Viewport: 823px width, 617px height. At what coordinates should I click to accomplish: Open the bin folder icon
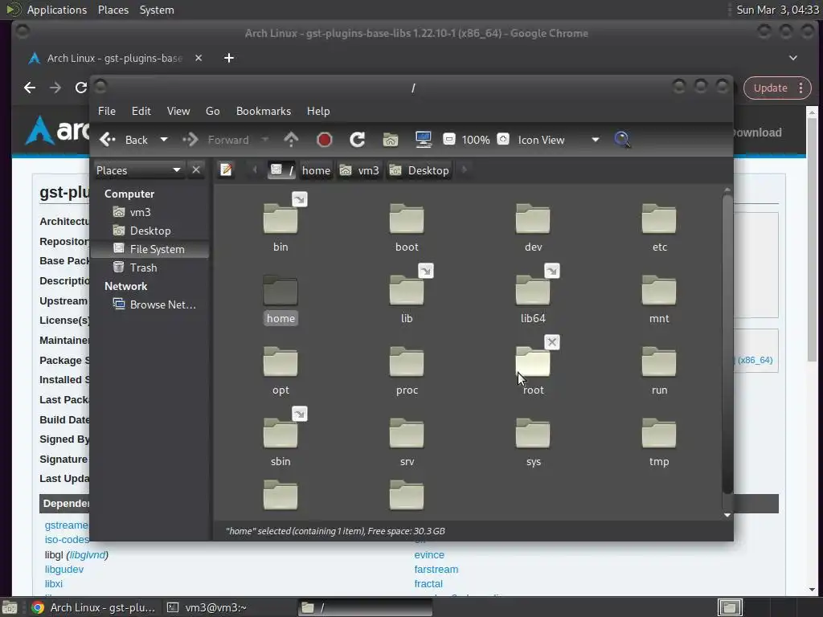click(x=280, y=219)
